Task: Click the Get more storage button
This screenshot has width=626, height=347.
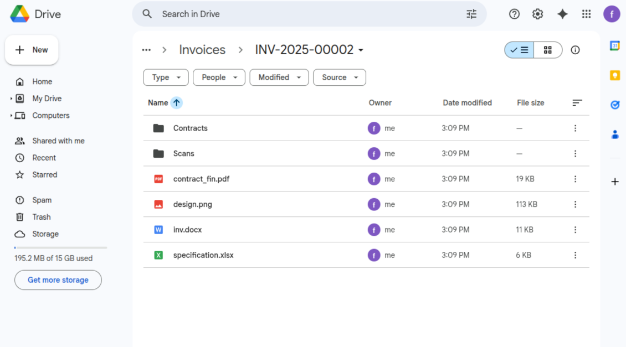Action: point(58,280)
